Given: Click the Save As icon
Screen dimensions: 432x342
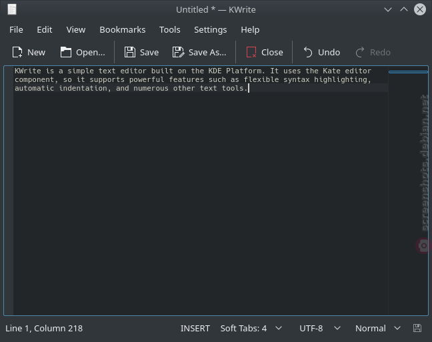Looking at the screenshot, I should click(178, 52).
